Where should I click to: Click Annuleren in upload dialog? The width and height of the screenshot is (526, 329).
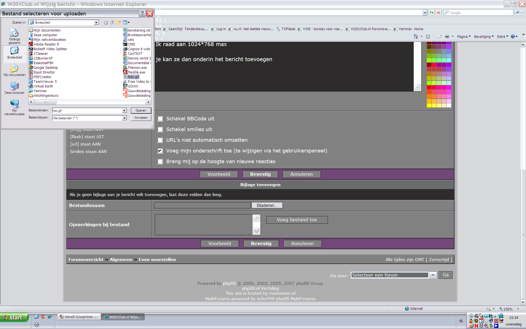141,118
